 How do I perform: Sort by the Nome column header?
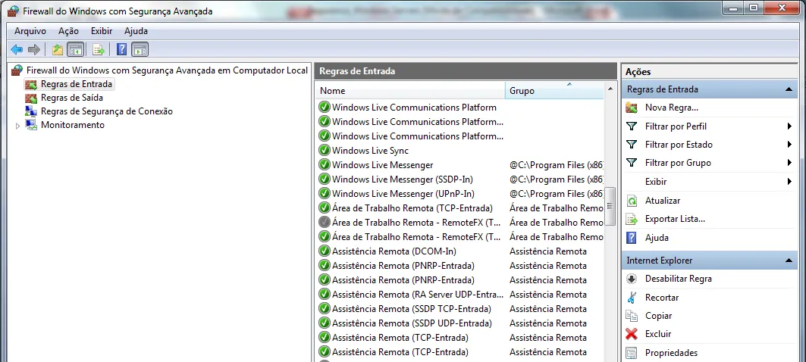point(410,90)
